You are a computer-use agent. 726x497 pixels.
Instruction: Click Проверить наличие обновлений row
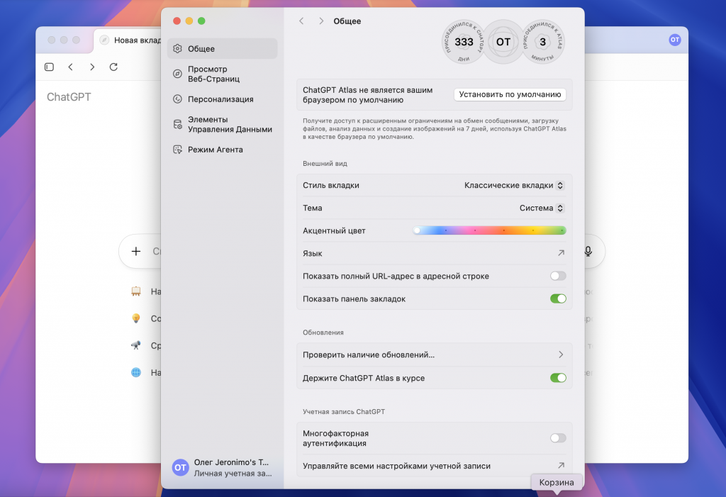click(435, 354)
